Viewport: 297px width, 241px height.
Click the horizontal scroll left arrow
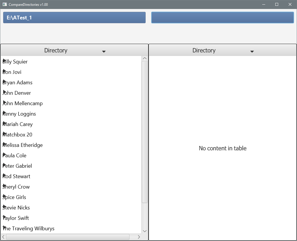coord(3,237)
